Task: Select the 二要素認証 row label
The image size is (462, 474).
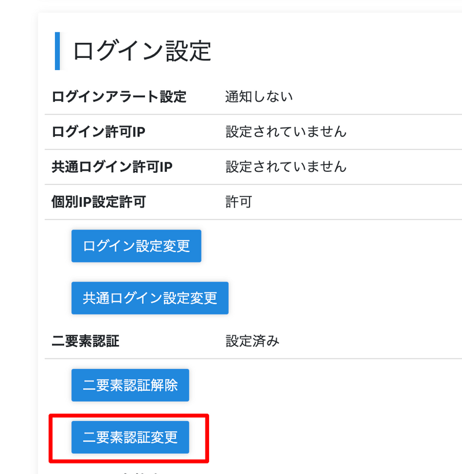Action: point(85,341)
